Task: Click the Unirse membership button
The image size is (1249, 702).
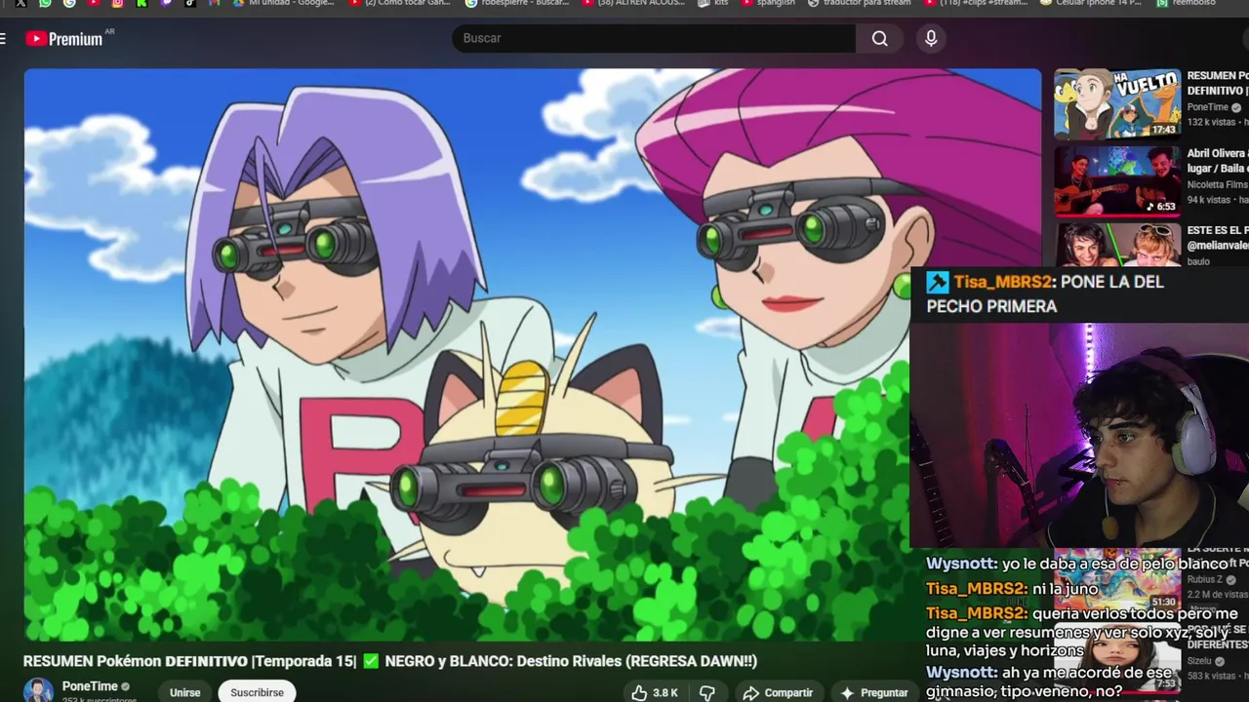Action: tap(184, 692)
